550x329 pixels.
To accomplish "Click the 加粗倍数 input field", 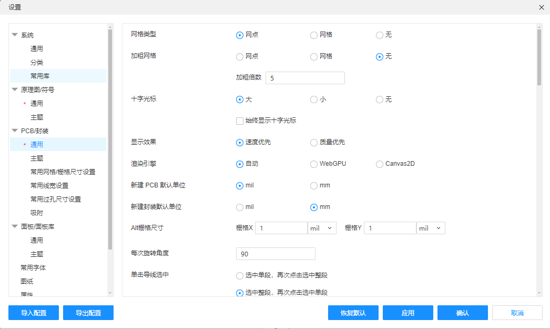I will tap(305, 78).
